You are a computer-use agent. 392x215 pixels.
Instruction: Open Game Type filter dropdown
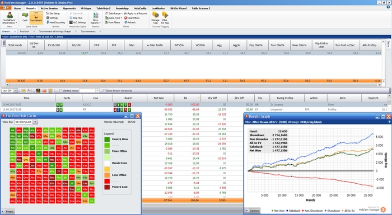pos(114,18)
